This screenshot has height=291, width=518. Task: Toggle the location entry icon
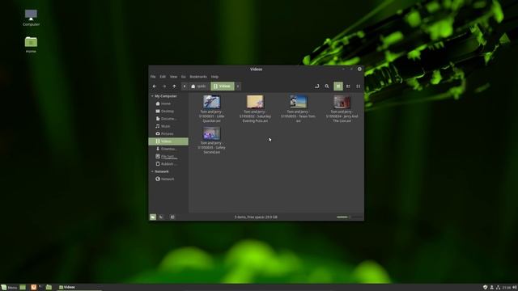pos(316,86)
